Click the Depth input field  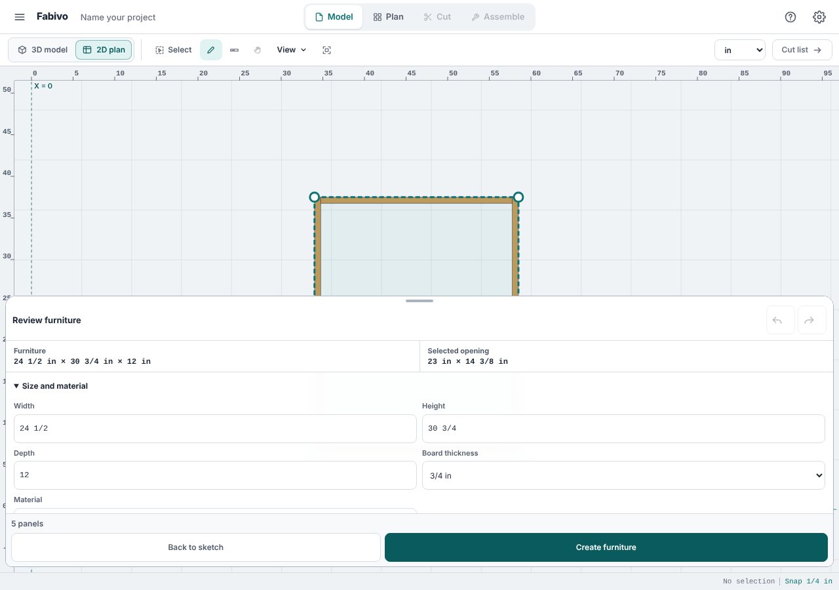pyautogui.click(x=215, y=475)
